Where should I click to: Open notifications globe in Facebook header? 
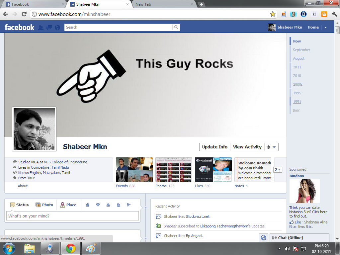coord(57,28)
